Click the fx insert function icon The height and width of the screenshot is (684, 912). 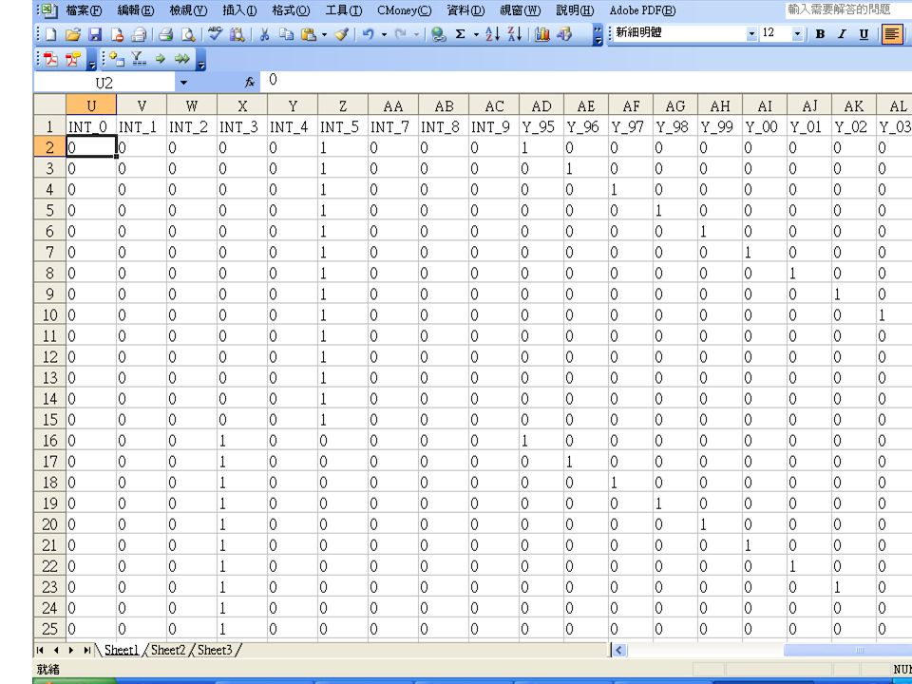[250, 83]
